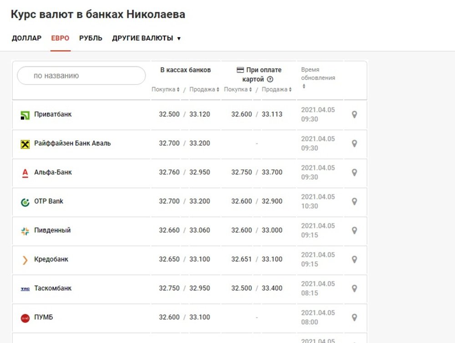Click the Кредобанк orange chevron logo

(25, 260)
